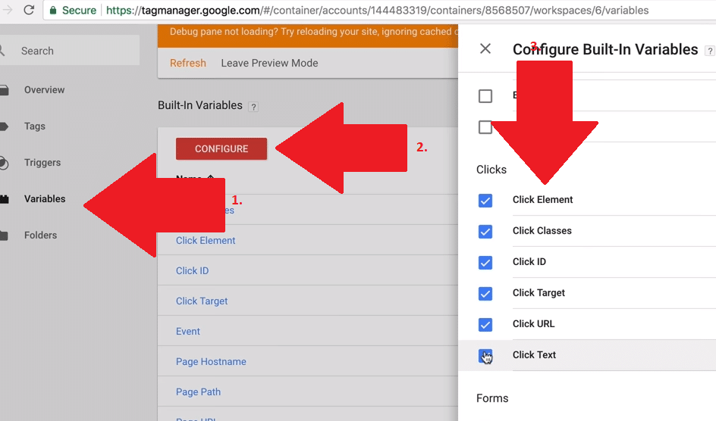This screenshot has height=421, width=716.
Task: Toggle the second unchecked checkbox above Clicks
Action: 485,127
